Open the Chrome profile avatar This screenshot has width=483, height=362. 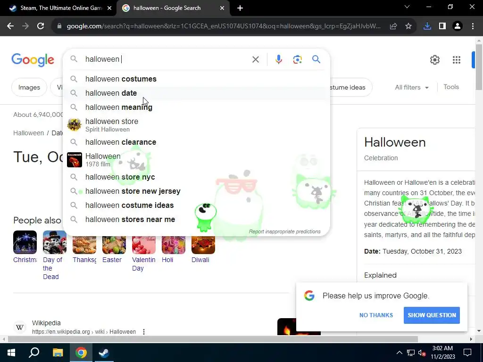(458, 26)
